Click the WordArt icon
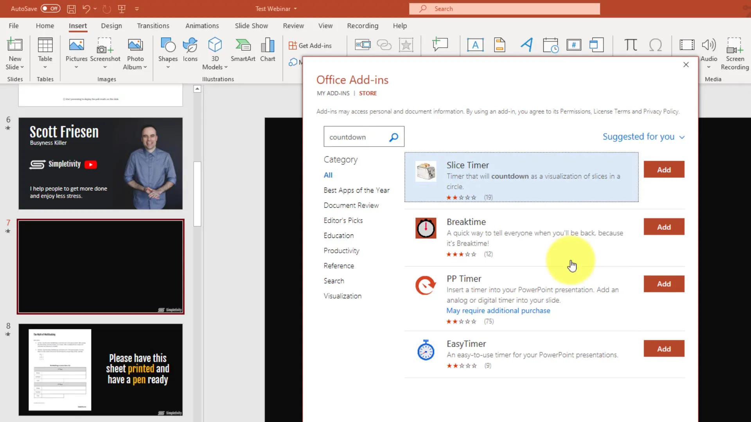Viewport: 751px width, 422px height. (x=526, y=45)
